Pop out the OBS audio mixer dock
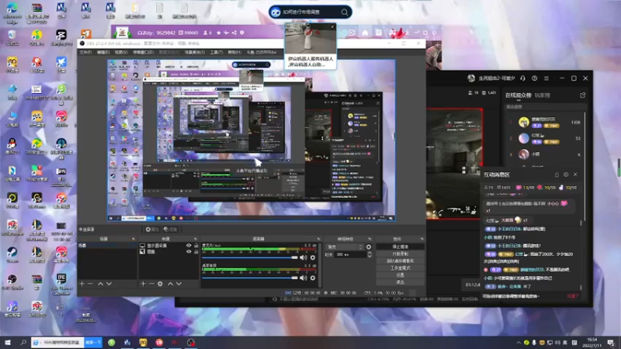The width and height of the screenshot is (621, 349). [318, 239]
